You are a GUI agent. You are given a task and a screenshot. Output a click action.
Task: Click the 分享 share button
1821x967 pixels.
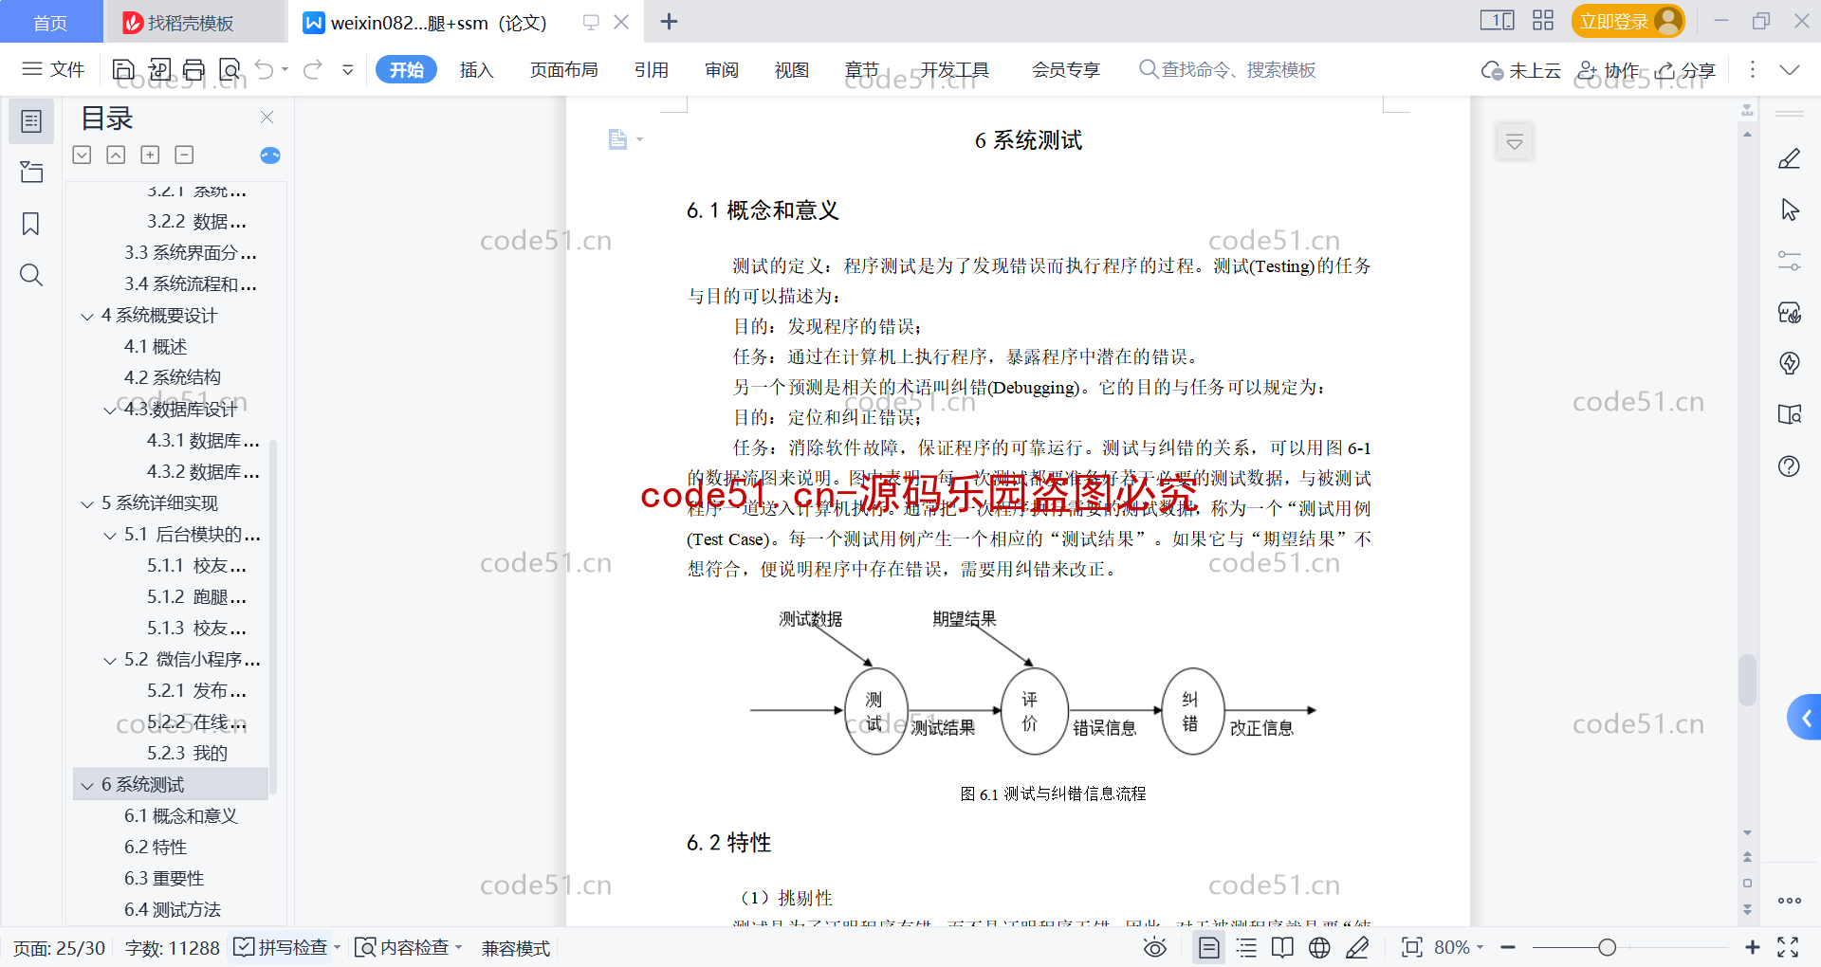1686,70
